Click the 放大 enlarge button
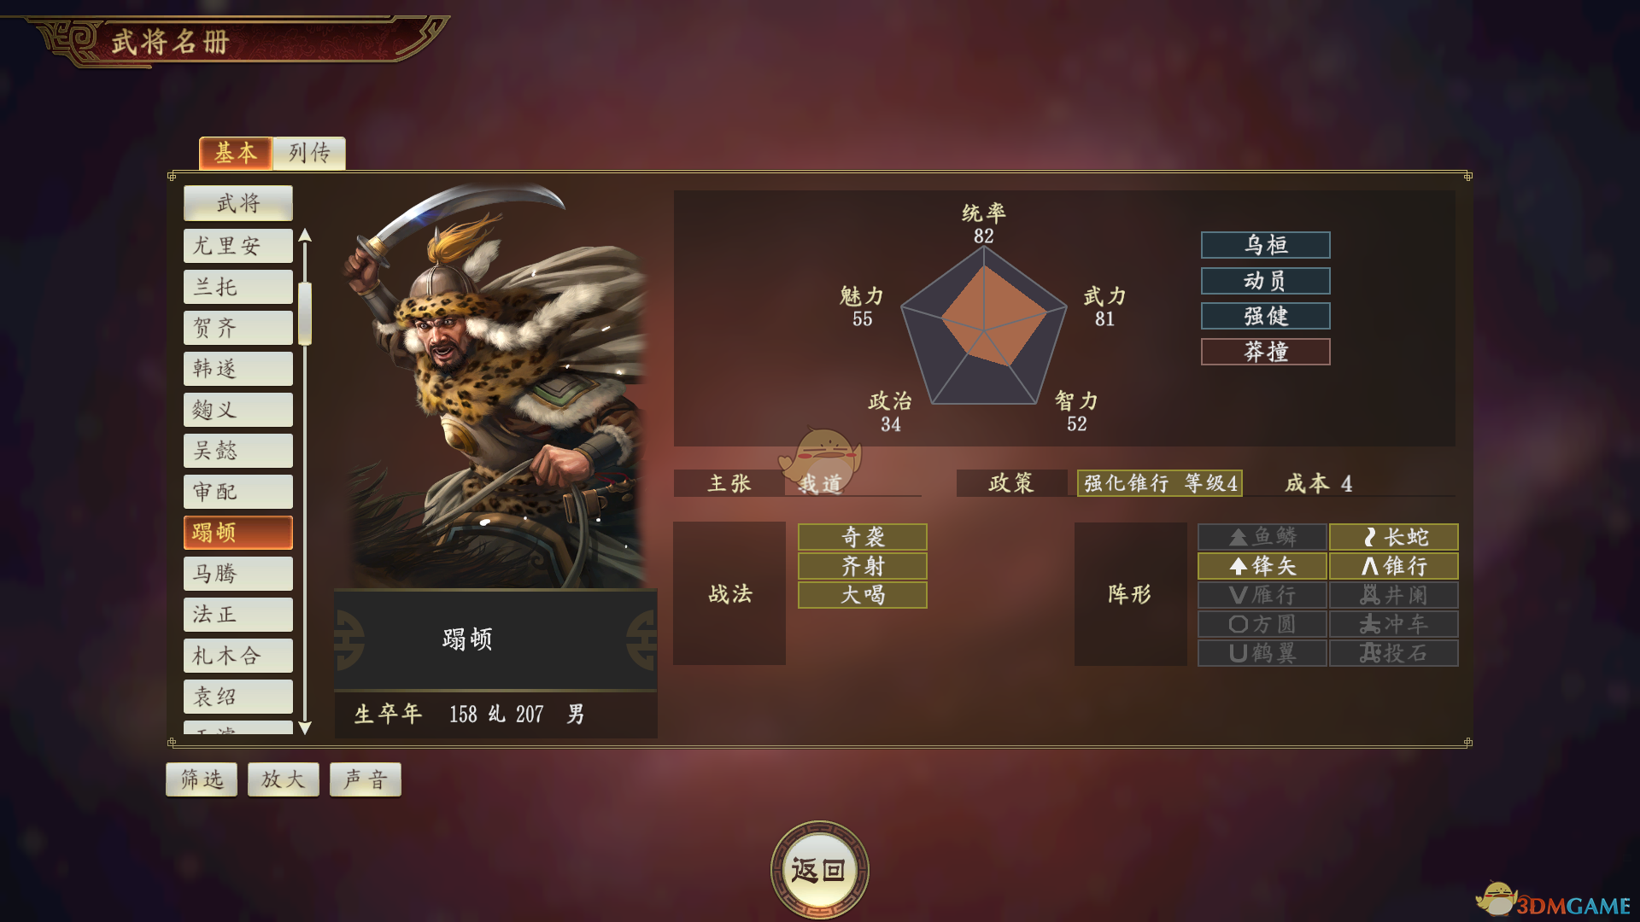Screen dimensions: 1640x922 click(283, 779)
